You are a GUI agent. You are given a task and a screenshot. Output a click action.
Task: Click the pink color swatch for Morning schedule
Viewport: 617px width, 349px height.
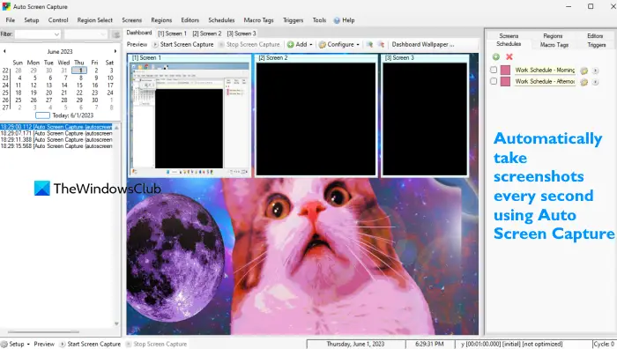(505, 70)
